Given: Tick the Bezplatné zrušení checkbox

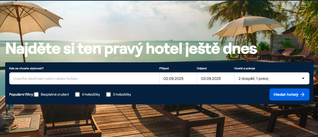Looking at the screenshot, I should (36, 95).
